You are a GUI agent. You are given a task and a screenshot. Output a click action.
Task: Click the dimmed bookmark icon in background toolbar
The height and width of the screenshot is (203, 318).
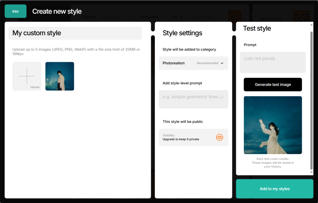pyautogui.click(x=129, y=17)
